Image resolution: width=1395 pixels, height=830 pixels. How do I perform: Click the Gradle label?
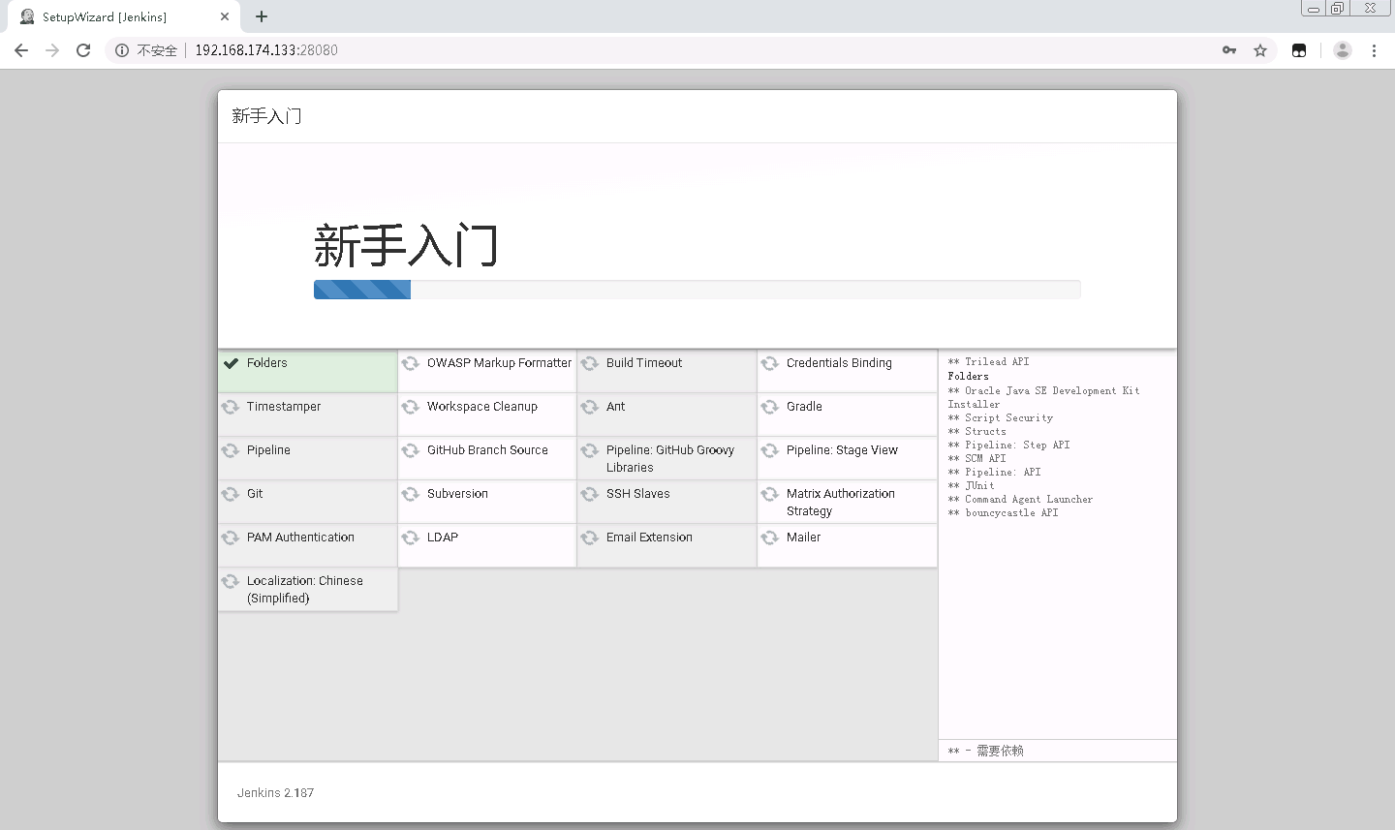pyautogui.click(x=804, y=407)
